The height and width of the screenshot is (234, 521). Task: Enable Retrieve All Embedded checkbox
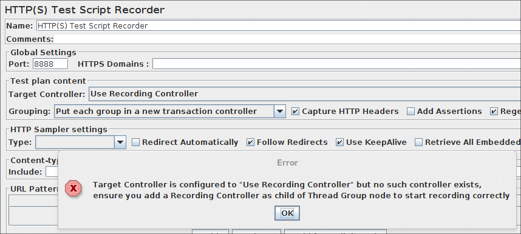pyautogui.click(x=418, y=142)
